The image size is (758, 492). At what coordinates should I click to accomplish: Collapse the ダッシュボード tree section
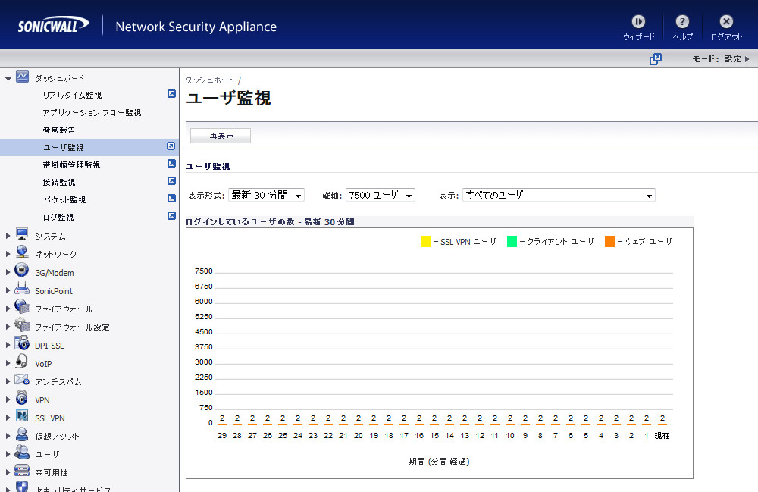click(8, 78)
